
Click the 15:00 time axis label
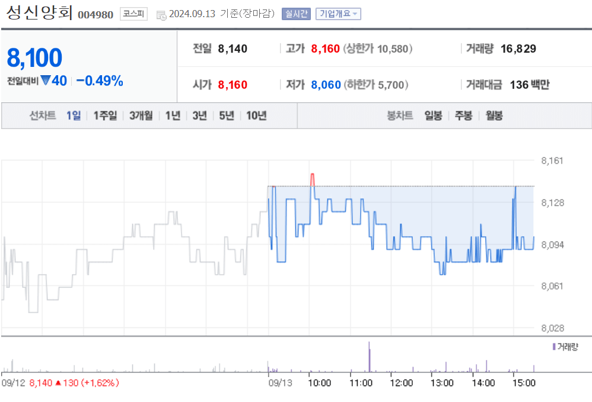pos(524,383)
